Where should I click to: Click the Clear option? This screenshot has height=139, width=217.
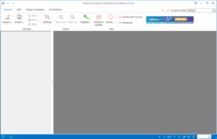click(x=33, y=24)
